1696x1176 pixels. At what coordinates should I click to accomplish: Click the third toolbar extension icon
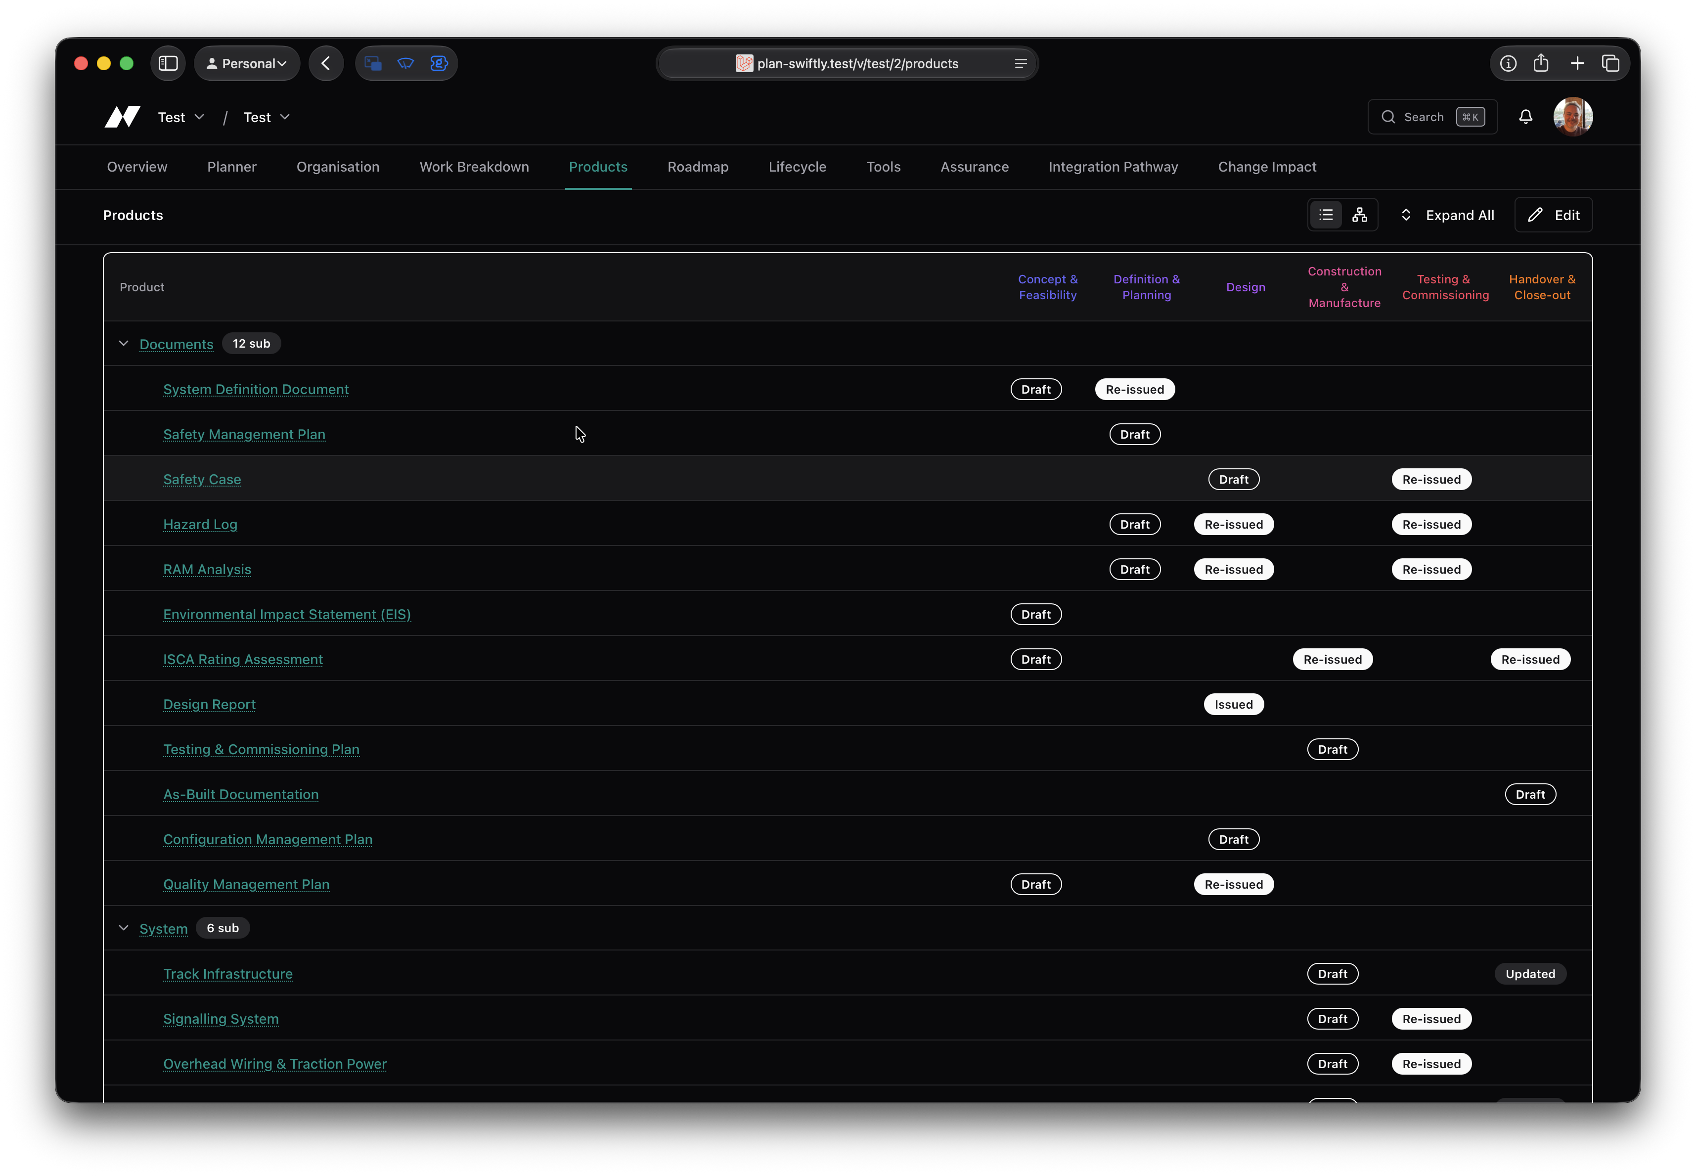[x=439, y=63]
